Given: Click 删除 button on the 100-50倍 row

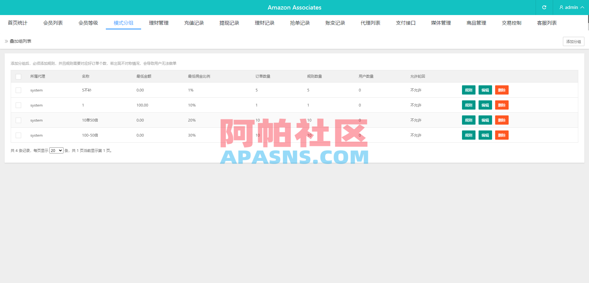Looking at the screenshot, I should [502, 135].
